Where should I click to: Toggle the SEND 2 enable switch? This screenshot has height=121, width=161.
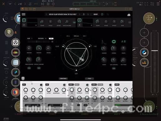click(x=110, y=85)
